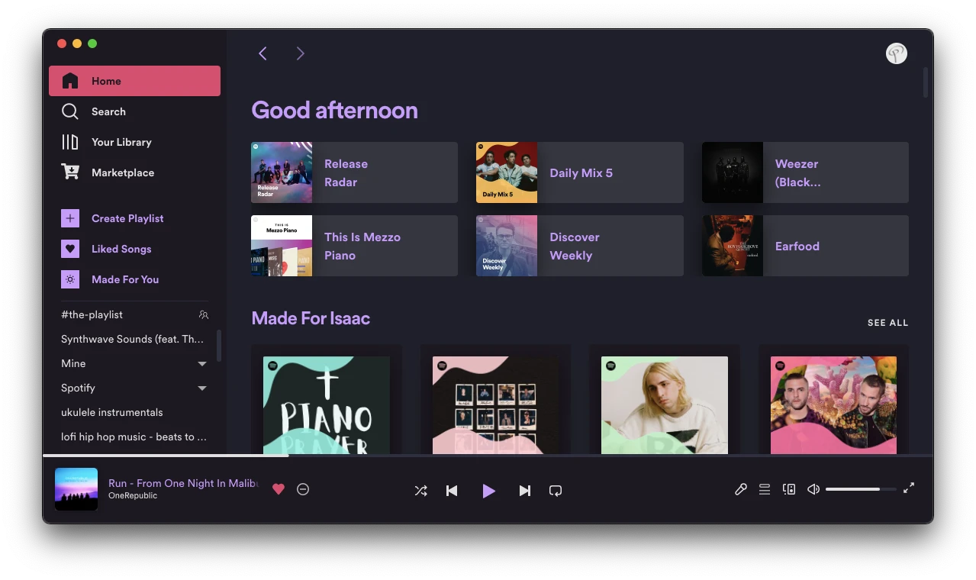Click SEE ALL for Made For Isaac
The width and height of the screenshot is (976, 580).
887,322
